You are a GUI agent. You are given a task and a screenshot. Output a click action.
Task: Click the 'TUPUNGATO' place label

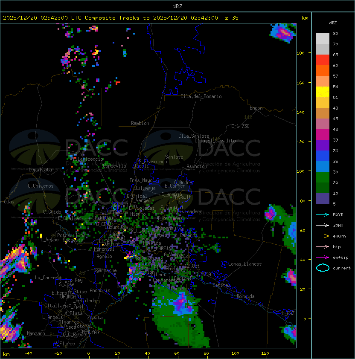(69, 297)
